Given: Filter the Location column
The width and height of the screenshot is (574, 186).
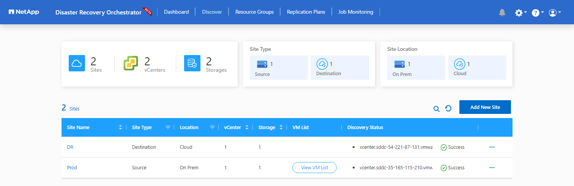Looking at the screenshot, I should 213,128.
